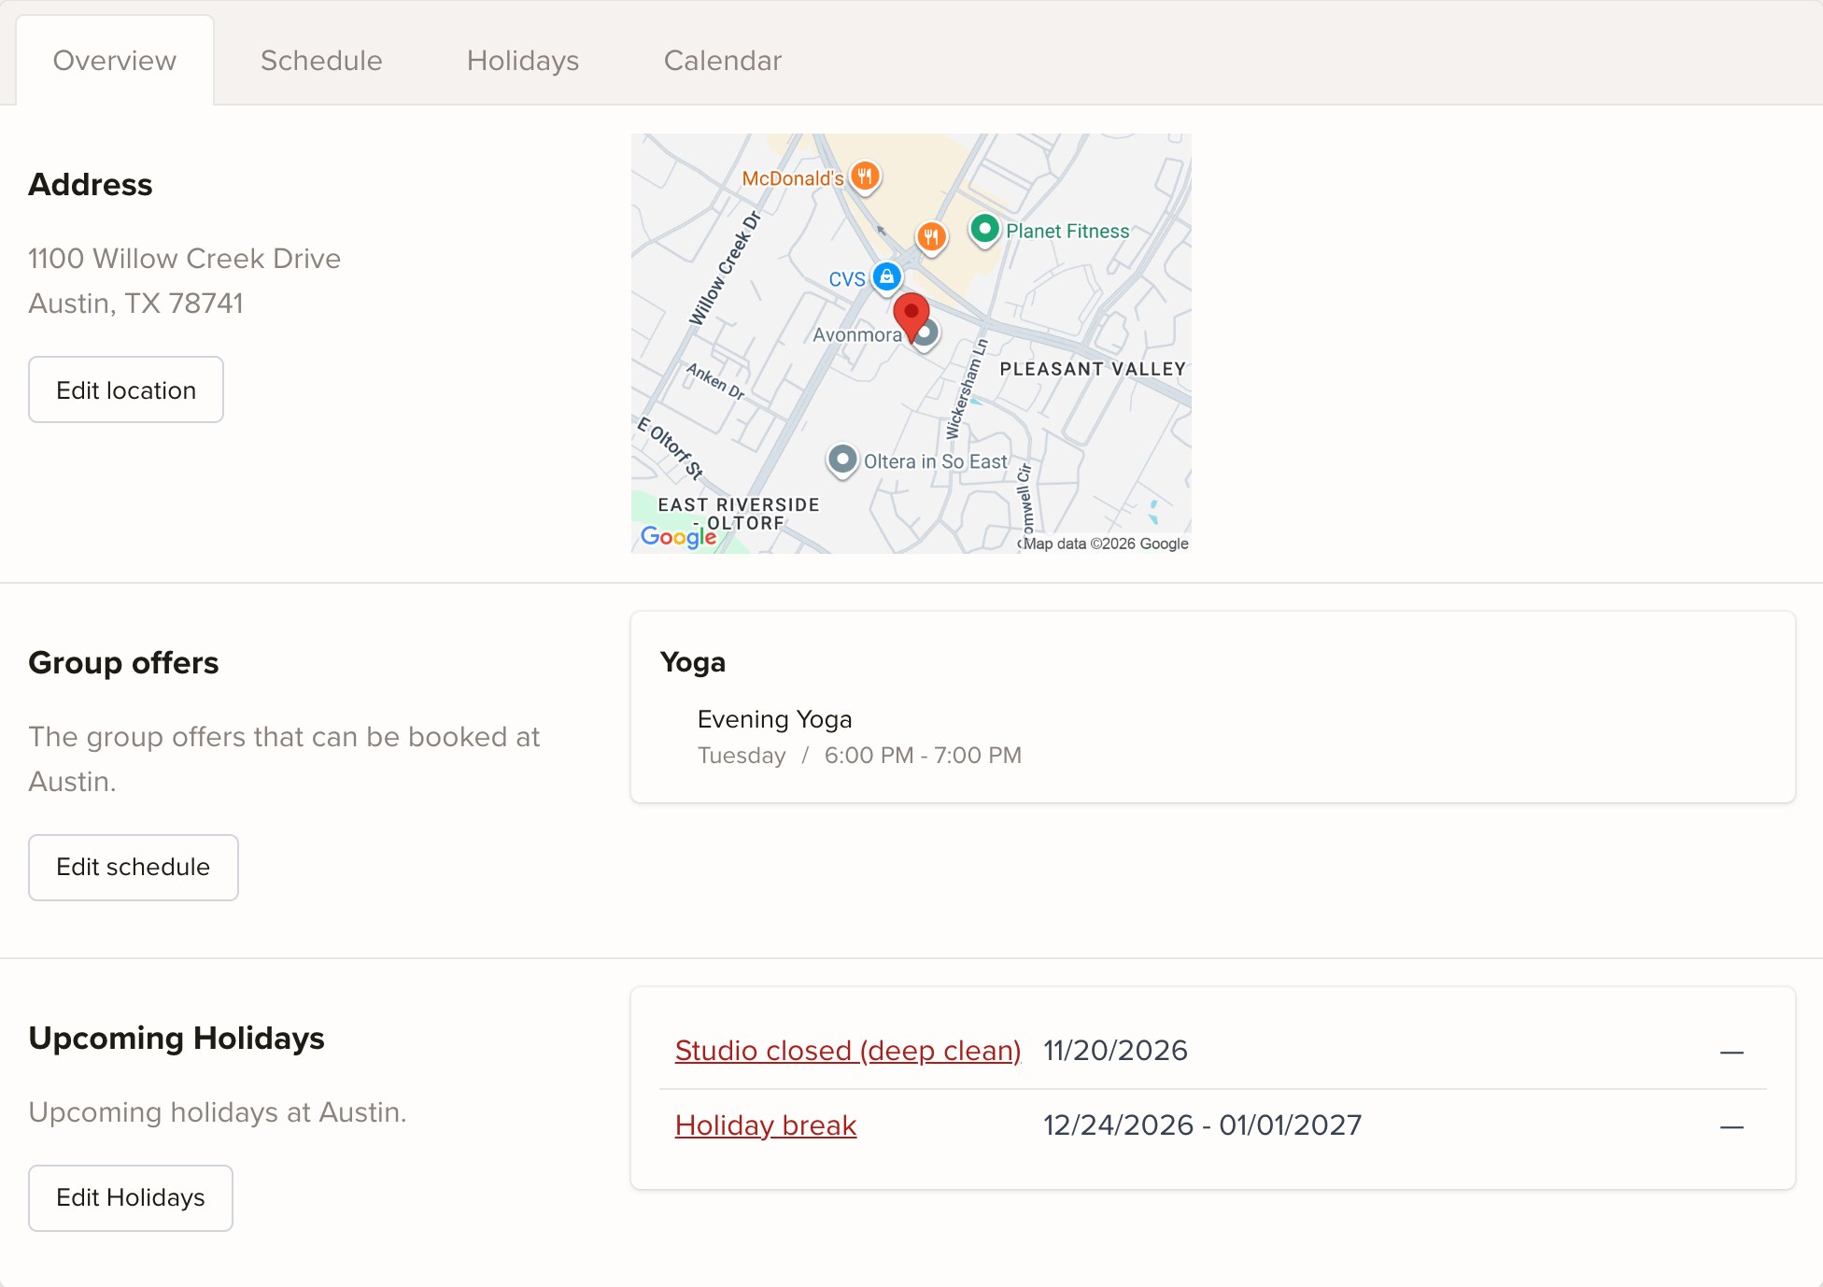Open the Holiday break link
Image resolution: width=1823 pixels, height=1287 pixels.
tap(766, 1125)
